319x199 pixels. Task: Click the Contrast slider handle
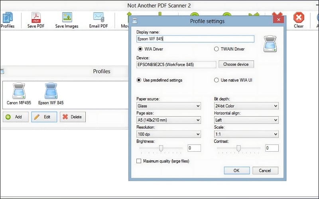238,148
